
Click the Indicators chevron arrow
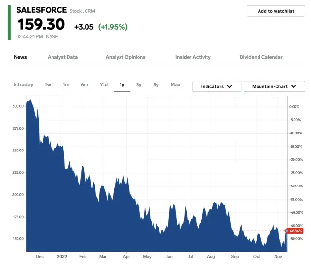(x=230, y=86)
